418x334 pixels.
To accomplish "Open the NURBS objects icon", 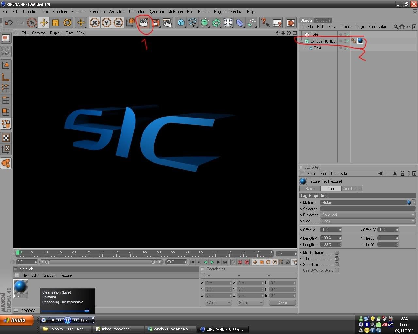I will 204,23.
